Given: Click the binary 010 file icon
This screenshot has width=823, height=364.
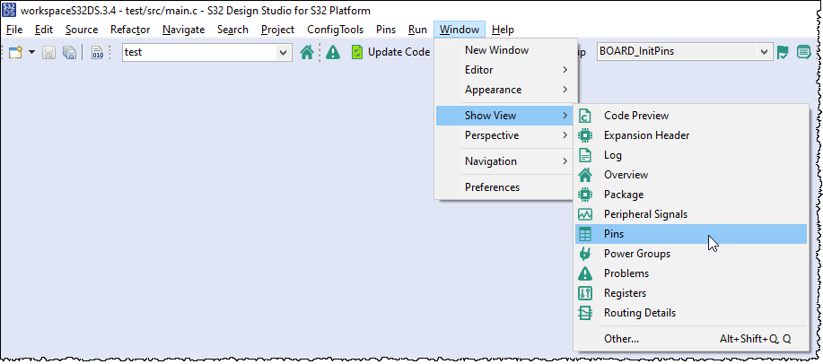Looking at the screenshot, I should (98, 52).
